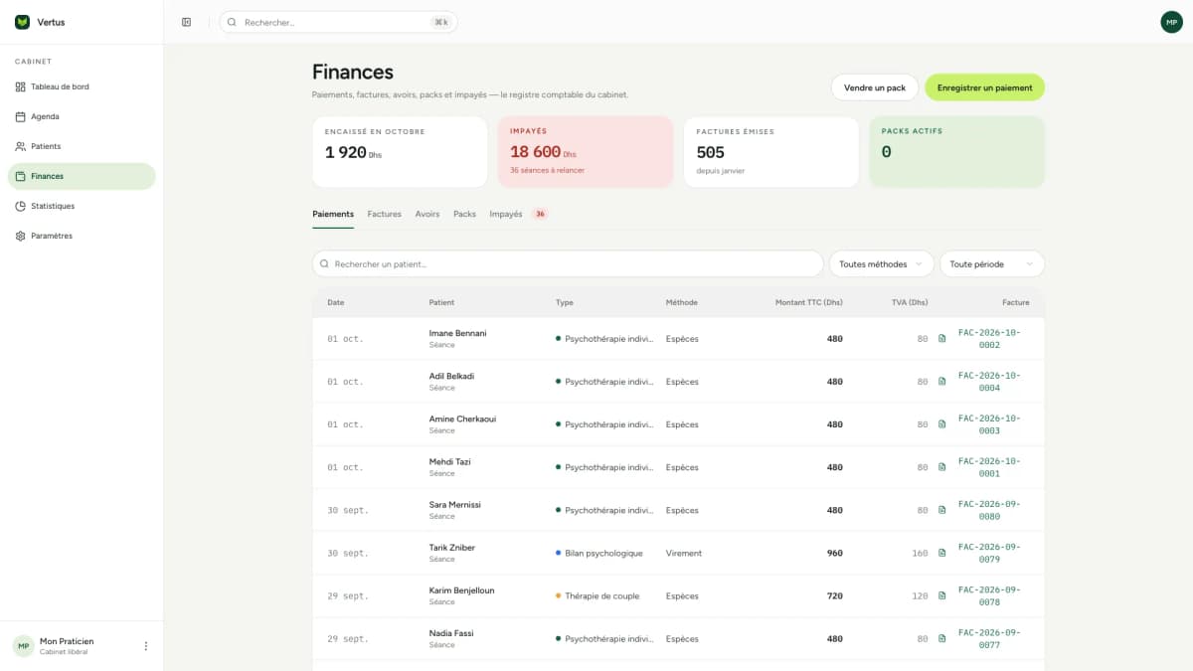Viewport: 1193px width, 671px height.
Task: Click patient name Mehdi Tazi
Action: (449, 461)
